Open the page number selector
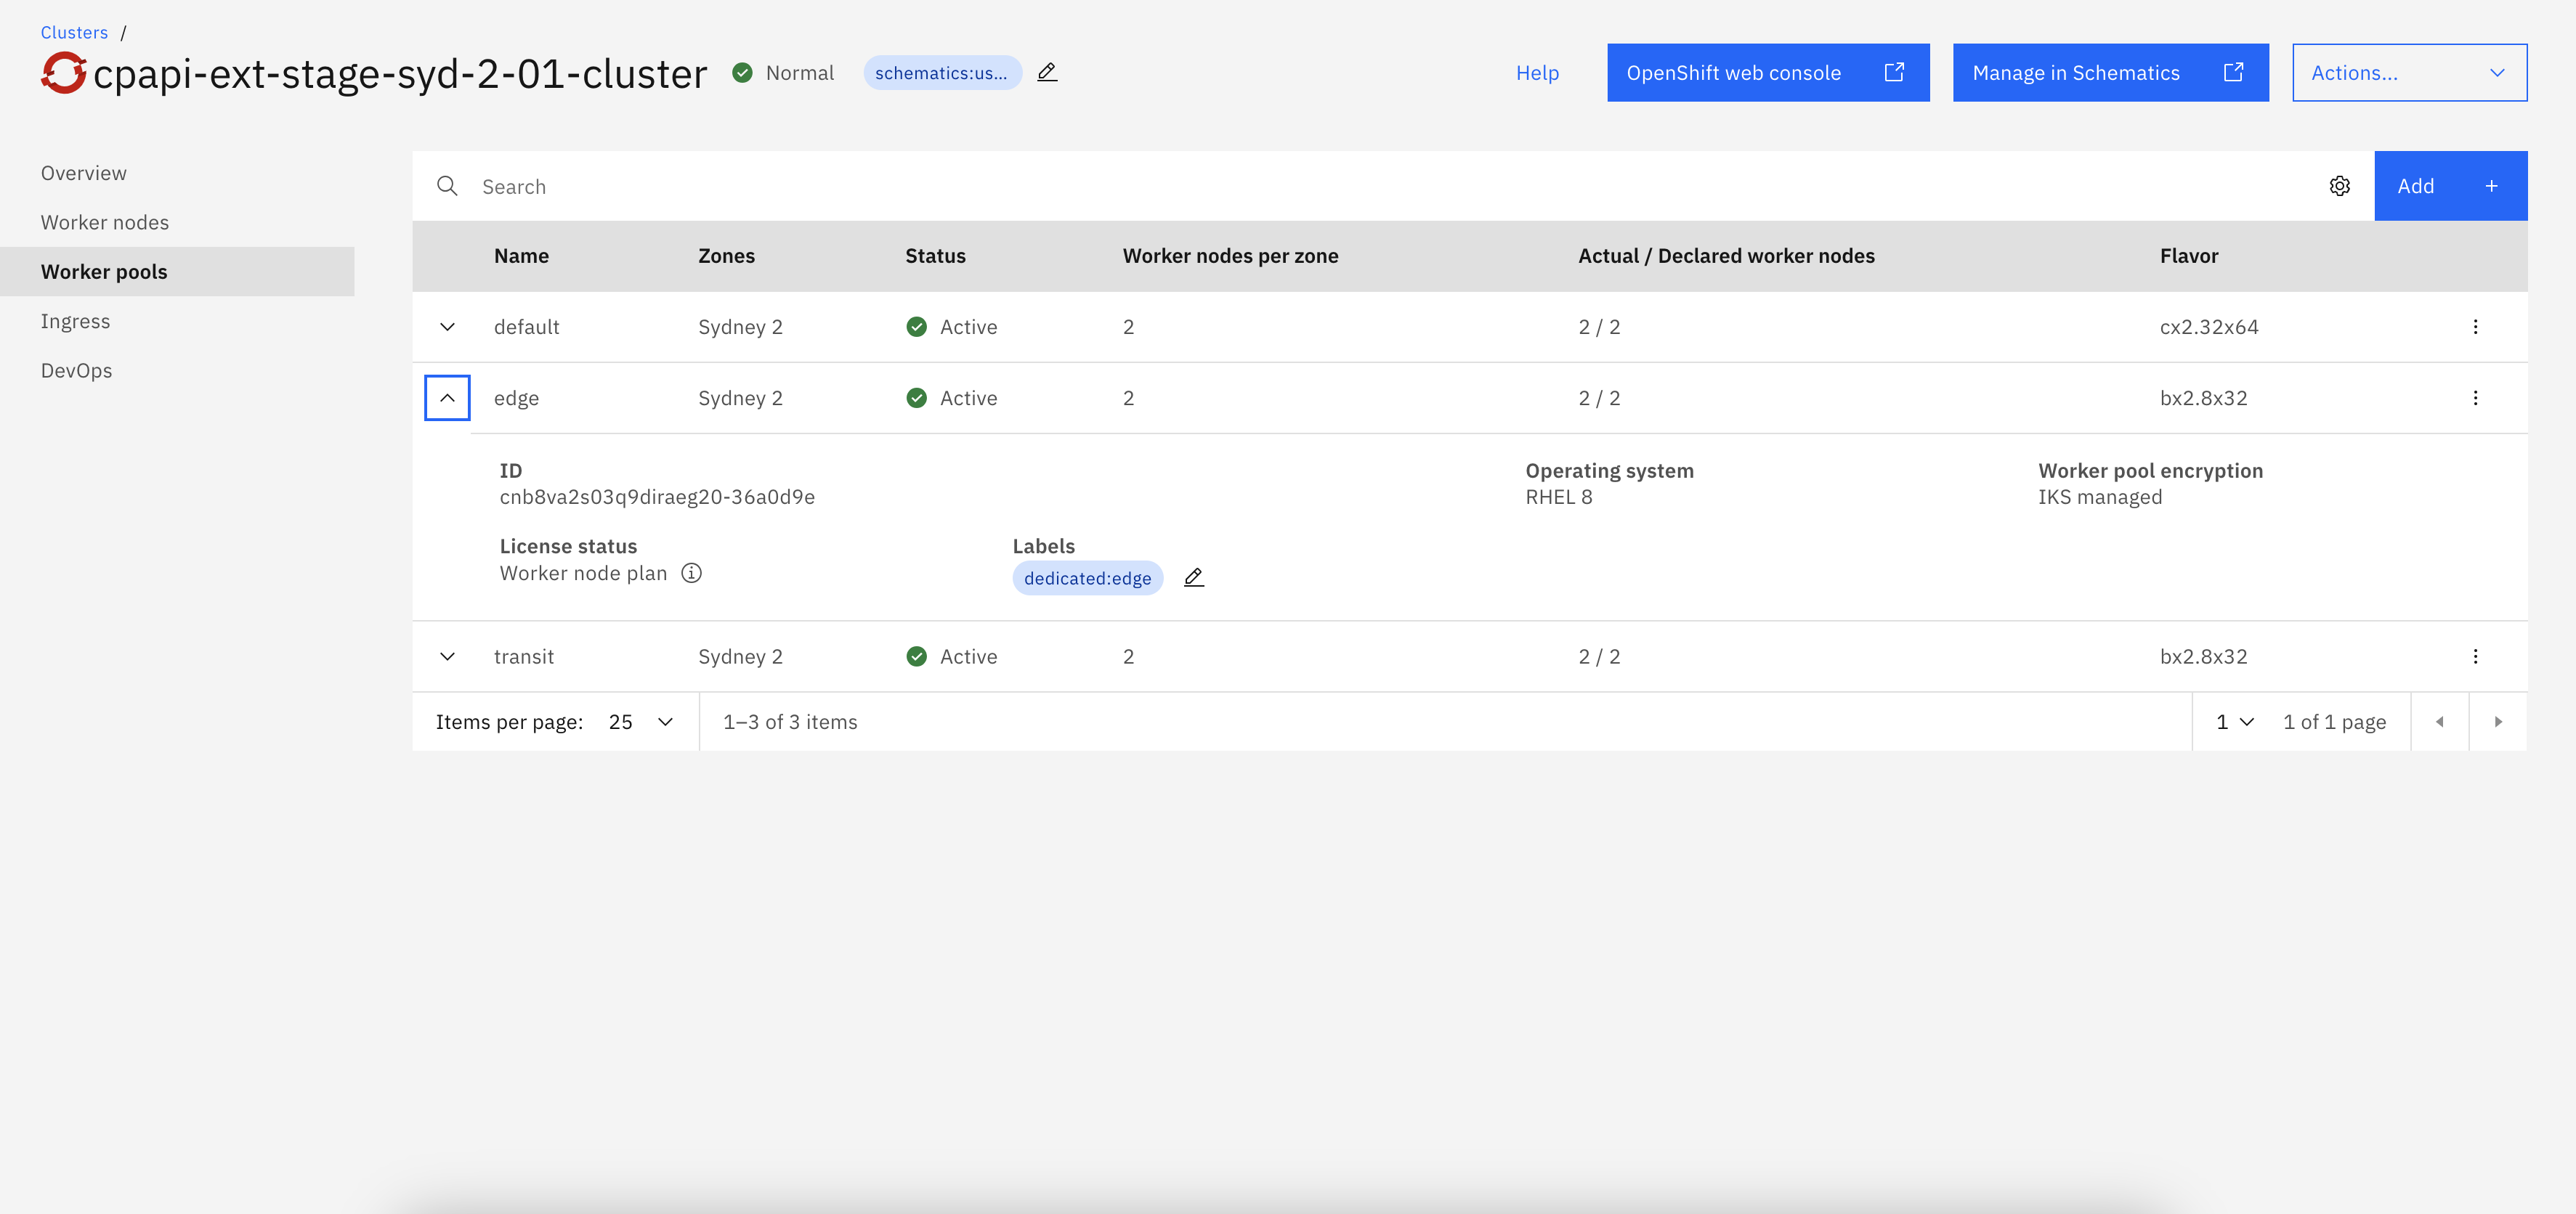Image resolution: width=2576 pixels, height=1214 pixels. click(2234, 722)
